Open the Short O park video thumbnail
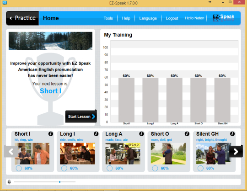 (x=168, y=154)
